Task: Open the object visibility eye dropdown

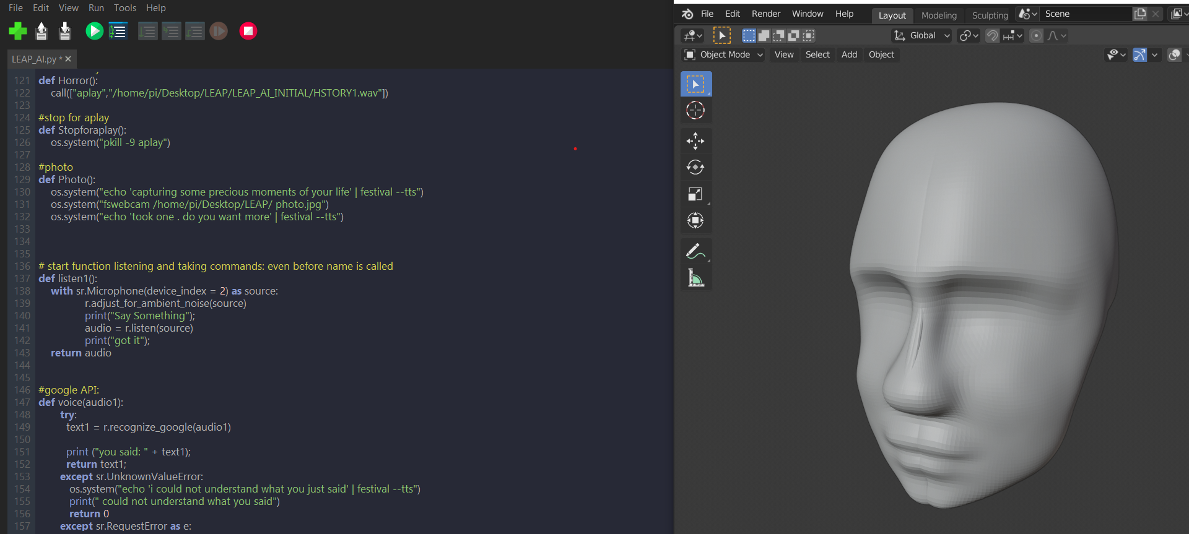Action: click(x=1117, y=54)
